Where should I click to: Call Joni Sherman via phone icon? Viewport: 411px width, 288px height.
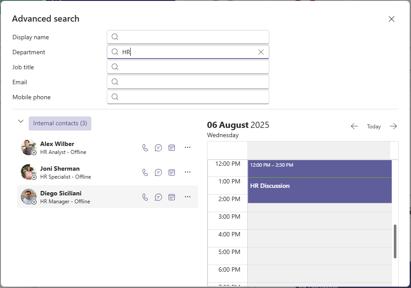145,172
